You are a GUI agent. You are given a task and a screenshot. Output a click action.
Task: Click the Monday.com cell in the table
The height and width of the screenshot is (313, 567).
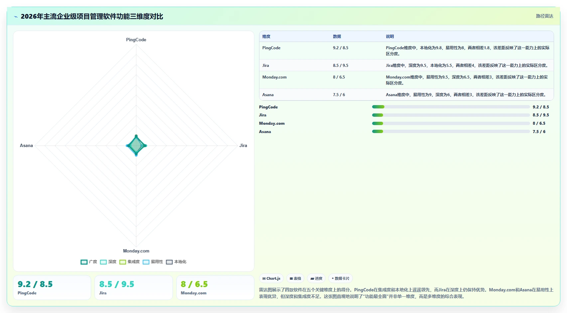(x=274, y=77)
